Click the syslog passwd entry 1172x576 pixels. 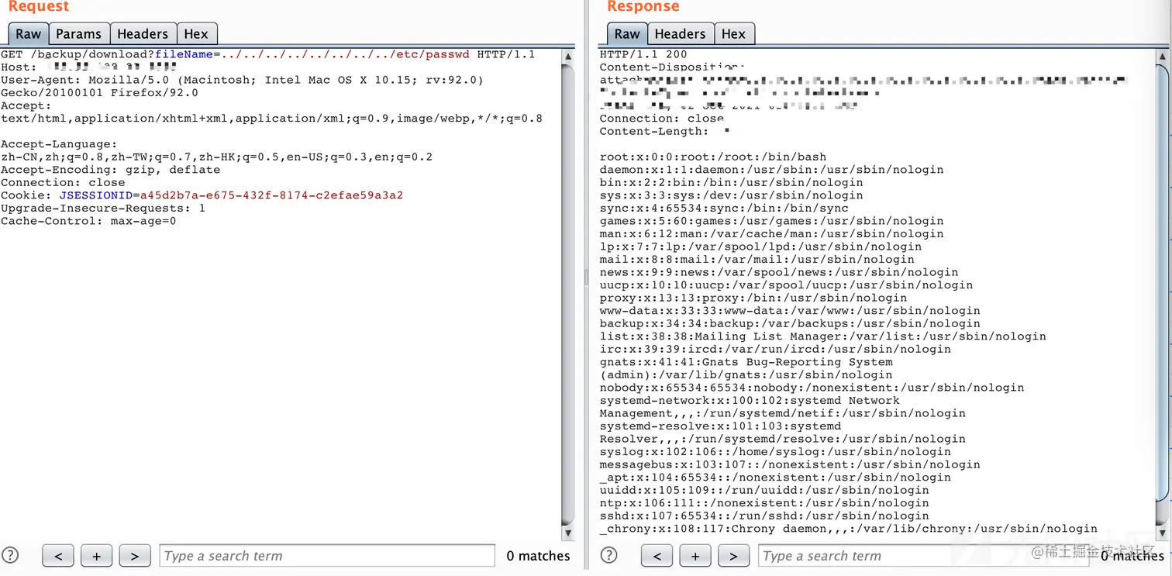point(775,451)
